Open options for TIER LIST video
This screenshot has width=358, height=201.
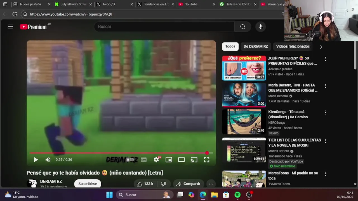(325, 141)
